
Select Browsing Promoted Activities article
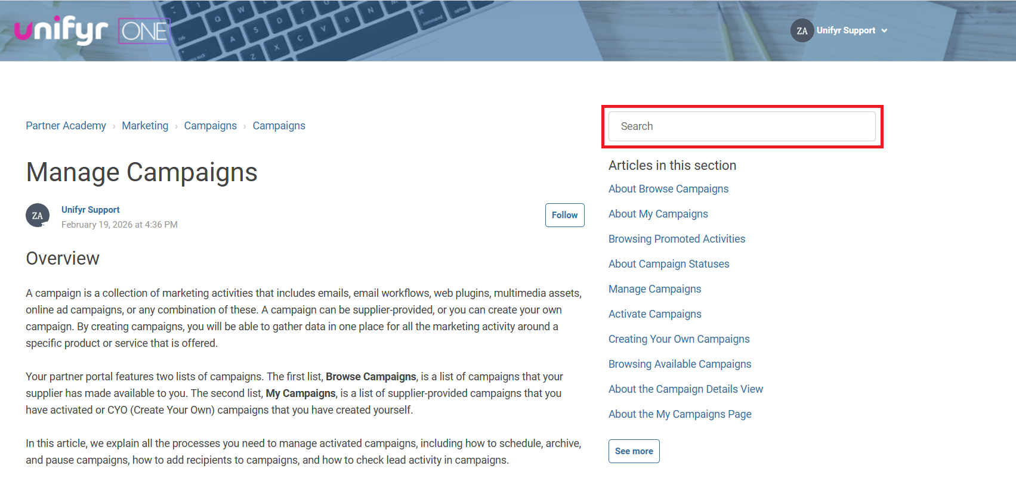(677, 239)
